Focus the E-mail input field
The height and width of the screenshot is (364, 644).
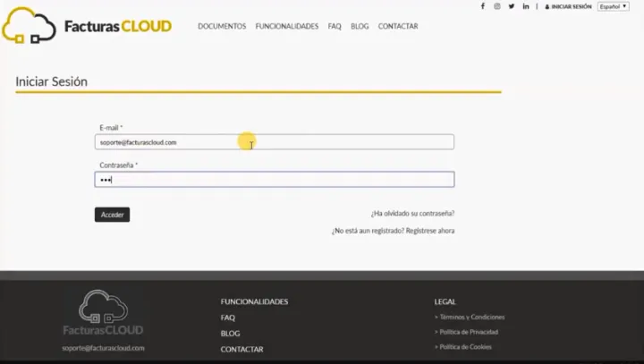click(274, 142)
